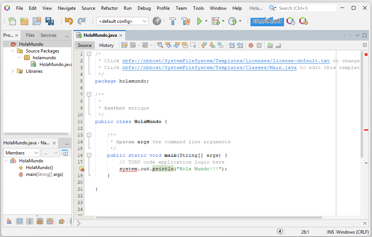The width and height of the screenshot is (372, 237).
Task: Open the license-default.txt link
Action: [x=226, y=61]
